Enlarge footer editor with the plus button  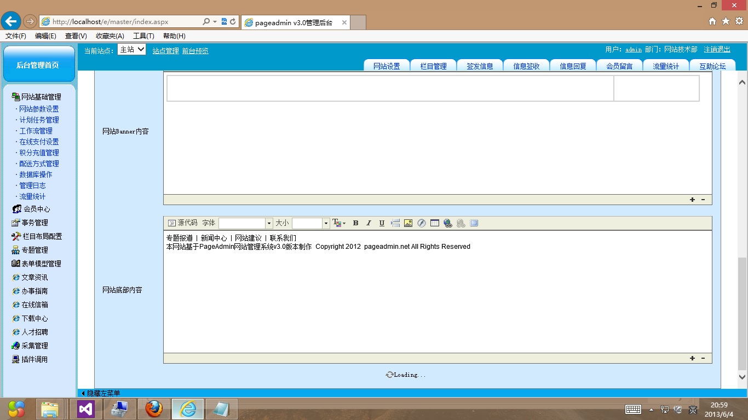pos(692,358)
